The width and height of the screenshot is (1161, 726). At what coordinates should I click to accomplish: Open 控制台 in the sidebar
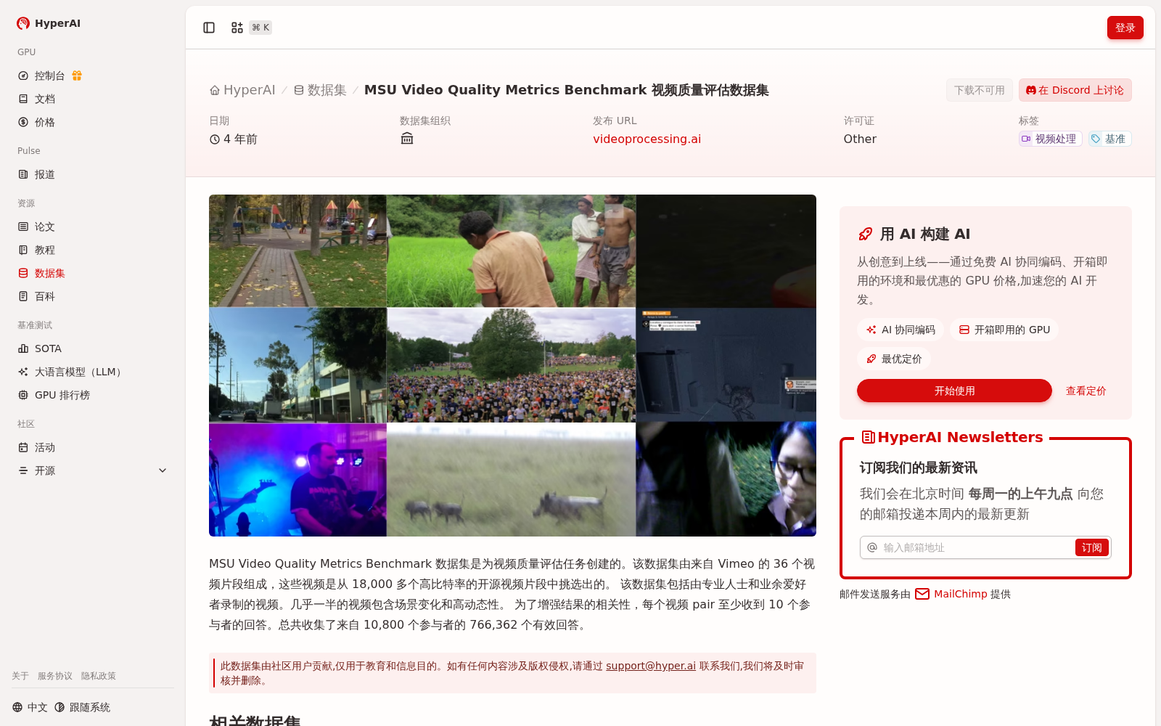[x=50, y=76]
